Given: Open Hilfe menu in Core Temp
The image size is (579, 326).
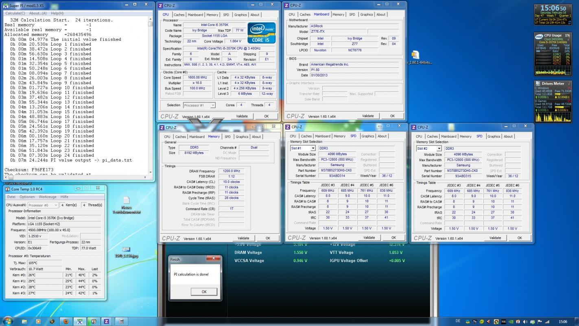Looking at the screenshot, I should [x=64, y=197].
